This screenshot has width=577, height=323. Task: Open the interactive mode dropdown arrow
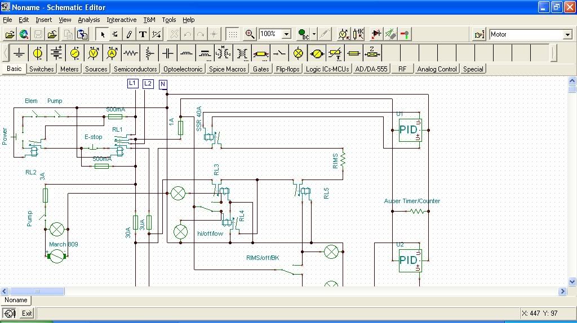pyautogui.click(x=314, y=34)
